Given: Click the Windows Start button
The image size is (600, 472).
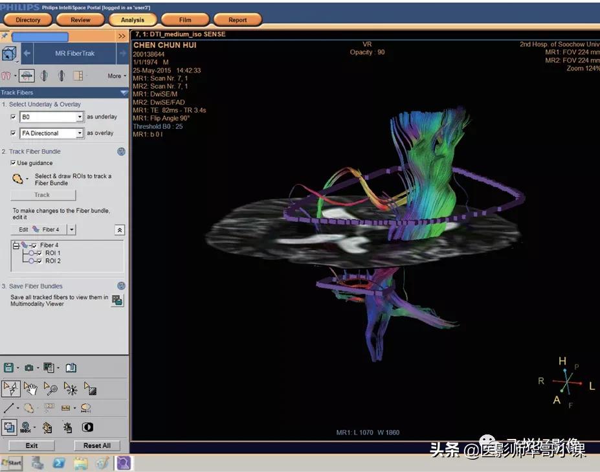Looking at the screenshot, I should point(12,463).
